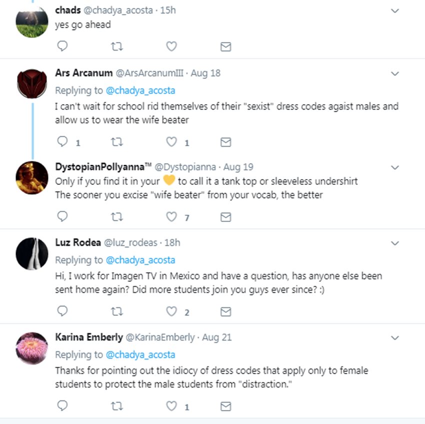Image resolution: width=425 pixels, height=424 pixels.
Task: Retweet Karina Emberly's dress code tweet
Action: tap(117, 406)
